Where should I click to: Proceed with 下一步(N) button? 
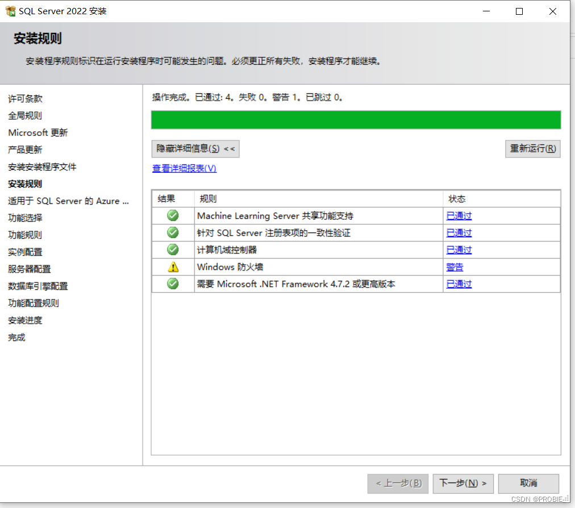(x=463, y=484)
